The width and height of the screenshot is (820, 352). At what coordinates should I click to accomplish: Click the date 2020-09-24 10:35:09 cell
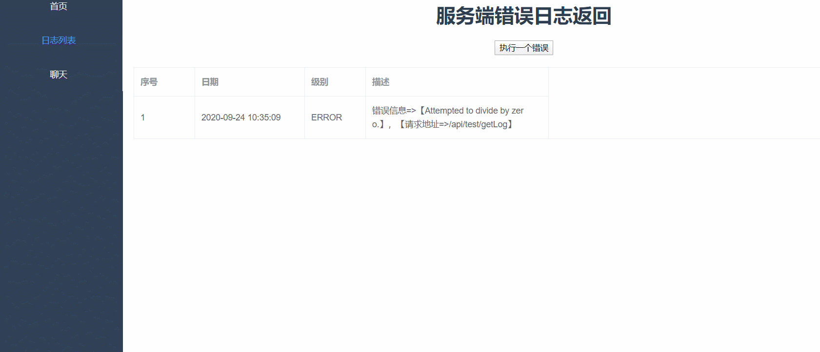coord(250,117)
